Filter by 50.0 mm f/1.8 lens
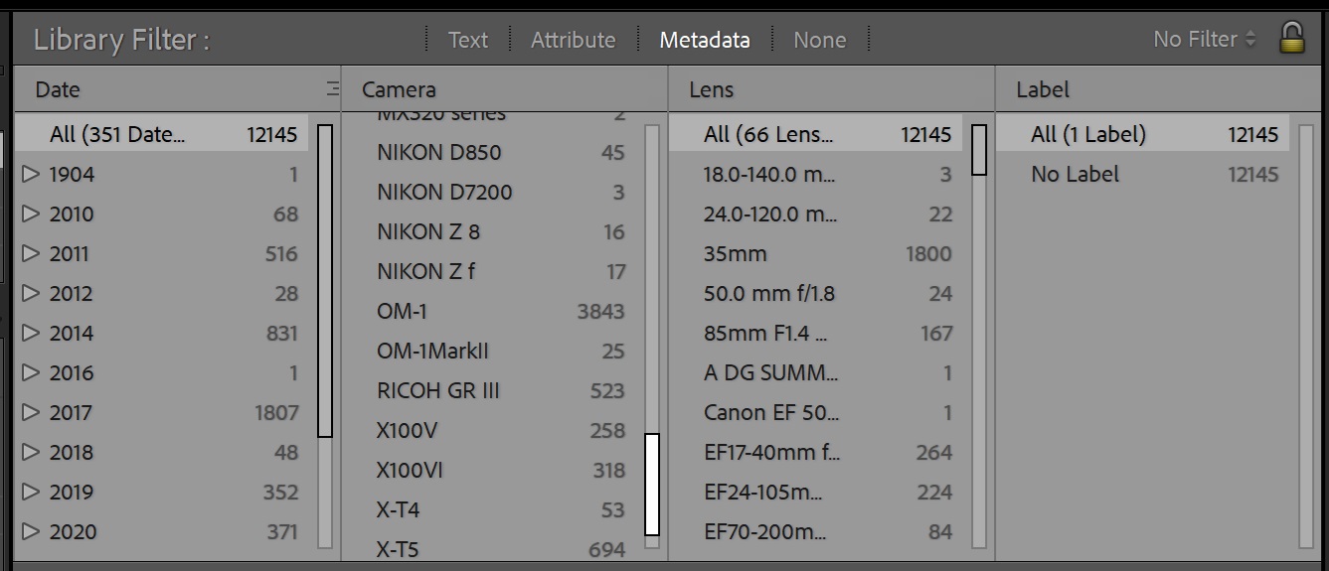The image size is (1329, 571). (x=816, y=293)
